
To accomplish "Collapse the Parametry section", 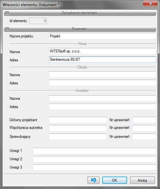I will [7, 29].
